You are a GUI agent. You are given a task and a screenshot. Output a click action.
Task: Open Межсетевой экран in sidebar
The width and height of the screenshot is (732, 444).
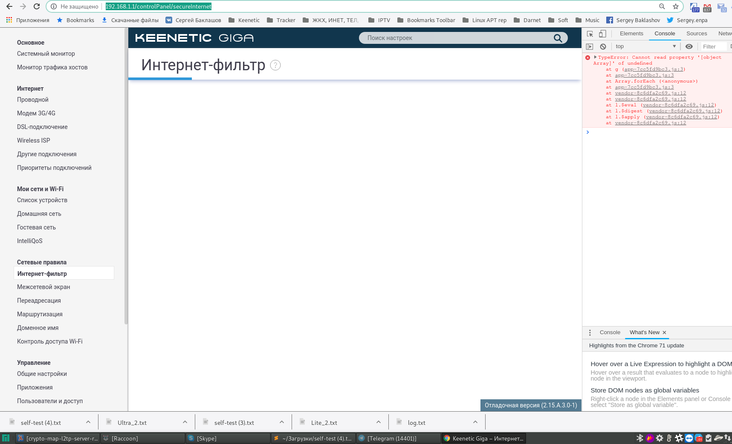point(43,287)
